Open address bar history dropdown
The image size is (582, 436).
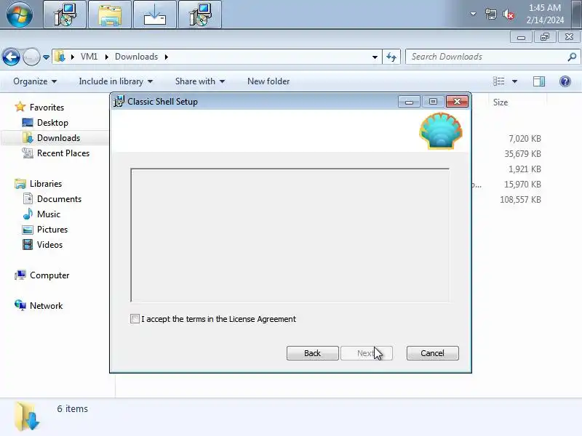tap(375, 57)
